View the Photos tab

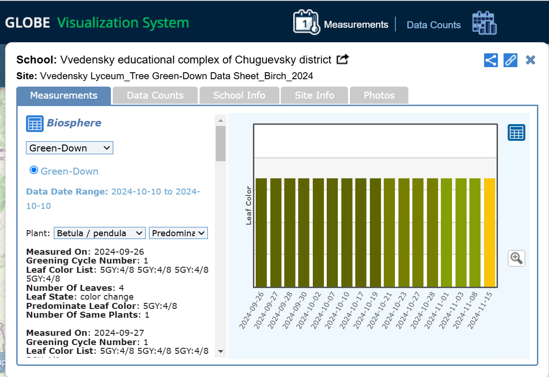[x=379, y=95]
